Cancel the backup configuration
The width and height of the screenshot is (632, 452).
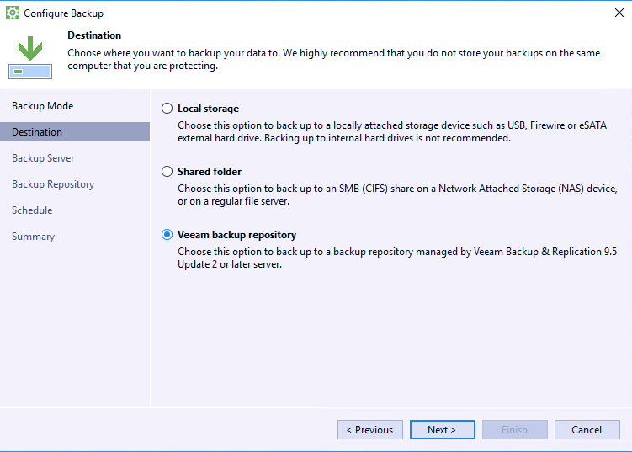click(x=587, y=430)
